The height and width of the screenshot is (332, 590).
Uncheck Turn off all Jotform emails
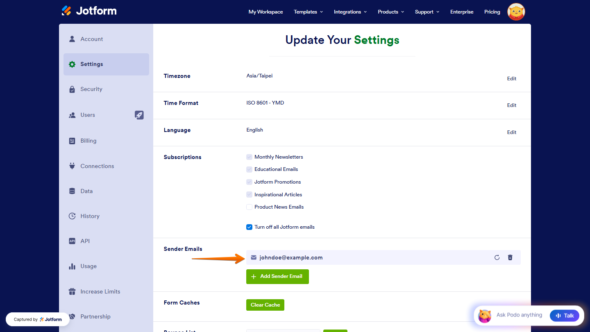pyautogui.click(x=249, y=227)
